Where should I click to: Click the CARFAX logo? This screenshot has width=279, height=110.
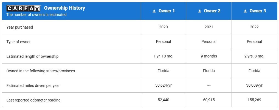24,8
